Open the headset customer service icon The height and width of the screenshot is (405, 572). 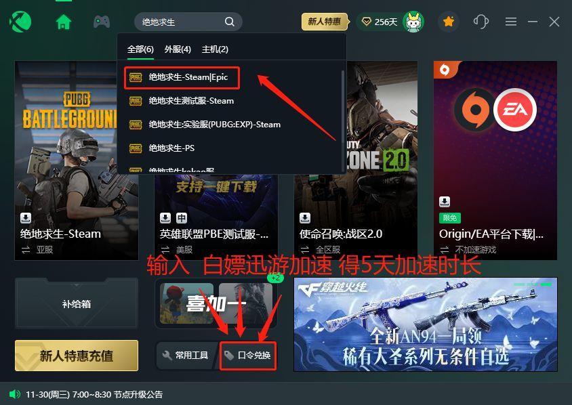[481, 22]
